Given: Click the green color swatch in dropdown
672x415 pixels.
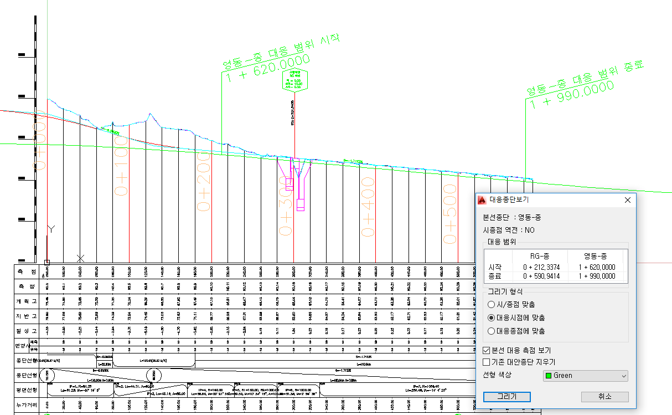Looking at the screenshot, I should pos(549,376).
